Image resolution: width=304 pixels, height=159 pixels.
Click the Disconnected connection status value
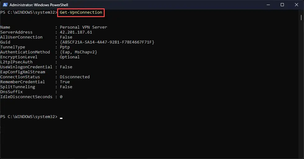point(75,77)
